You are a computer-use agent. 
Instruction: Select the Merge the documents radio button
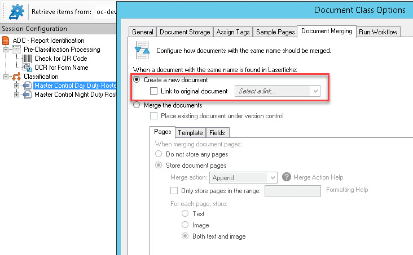137,105
